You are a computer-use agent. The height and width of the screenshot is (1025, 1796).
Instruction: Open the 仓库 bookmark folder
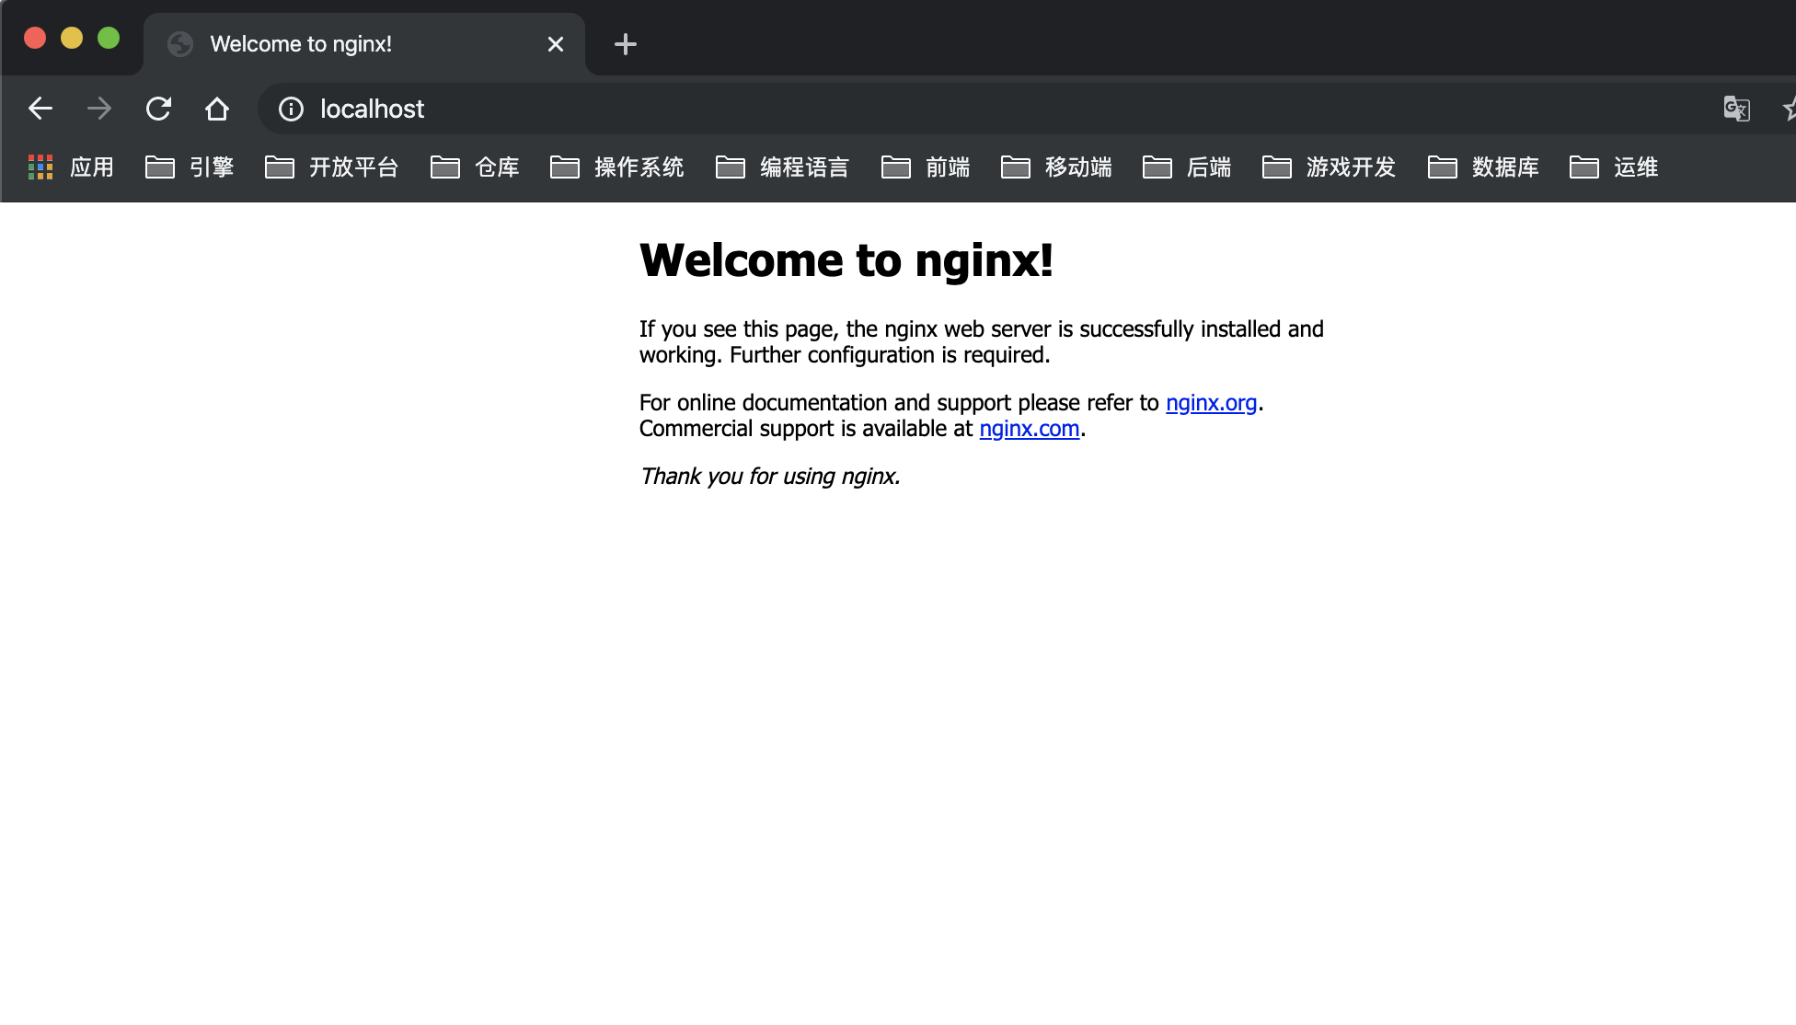coord(475,167)
